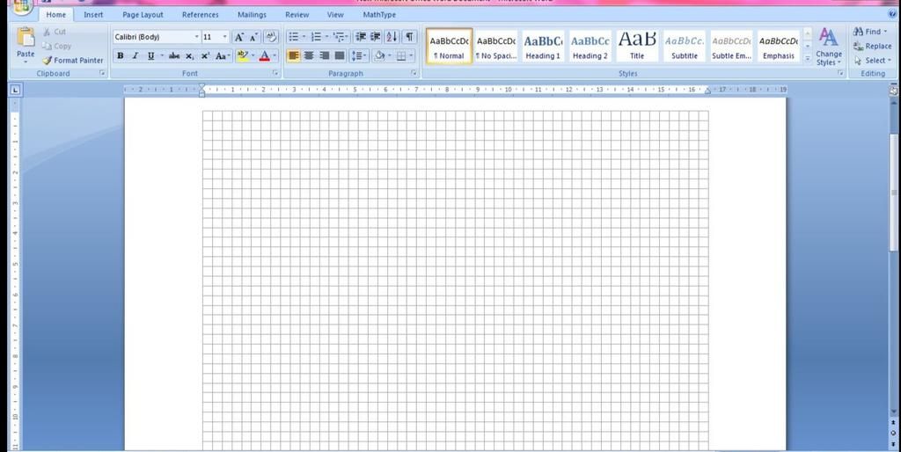Click the Paste clipboard icon
The image size is (901, 452).
[x=26, y=37]
